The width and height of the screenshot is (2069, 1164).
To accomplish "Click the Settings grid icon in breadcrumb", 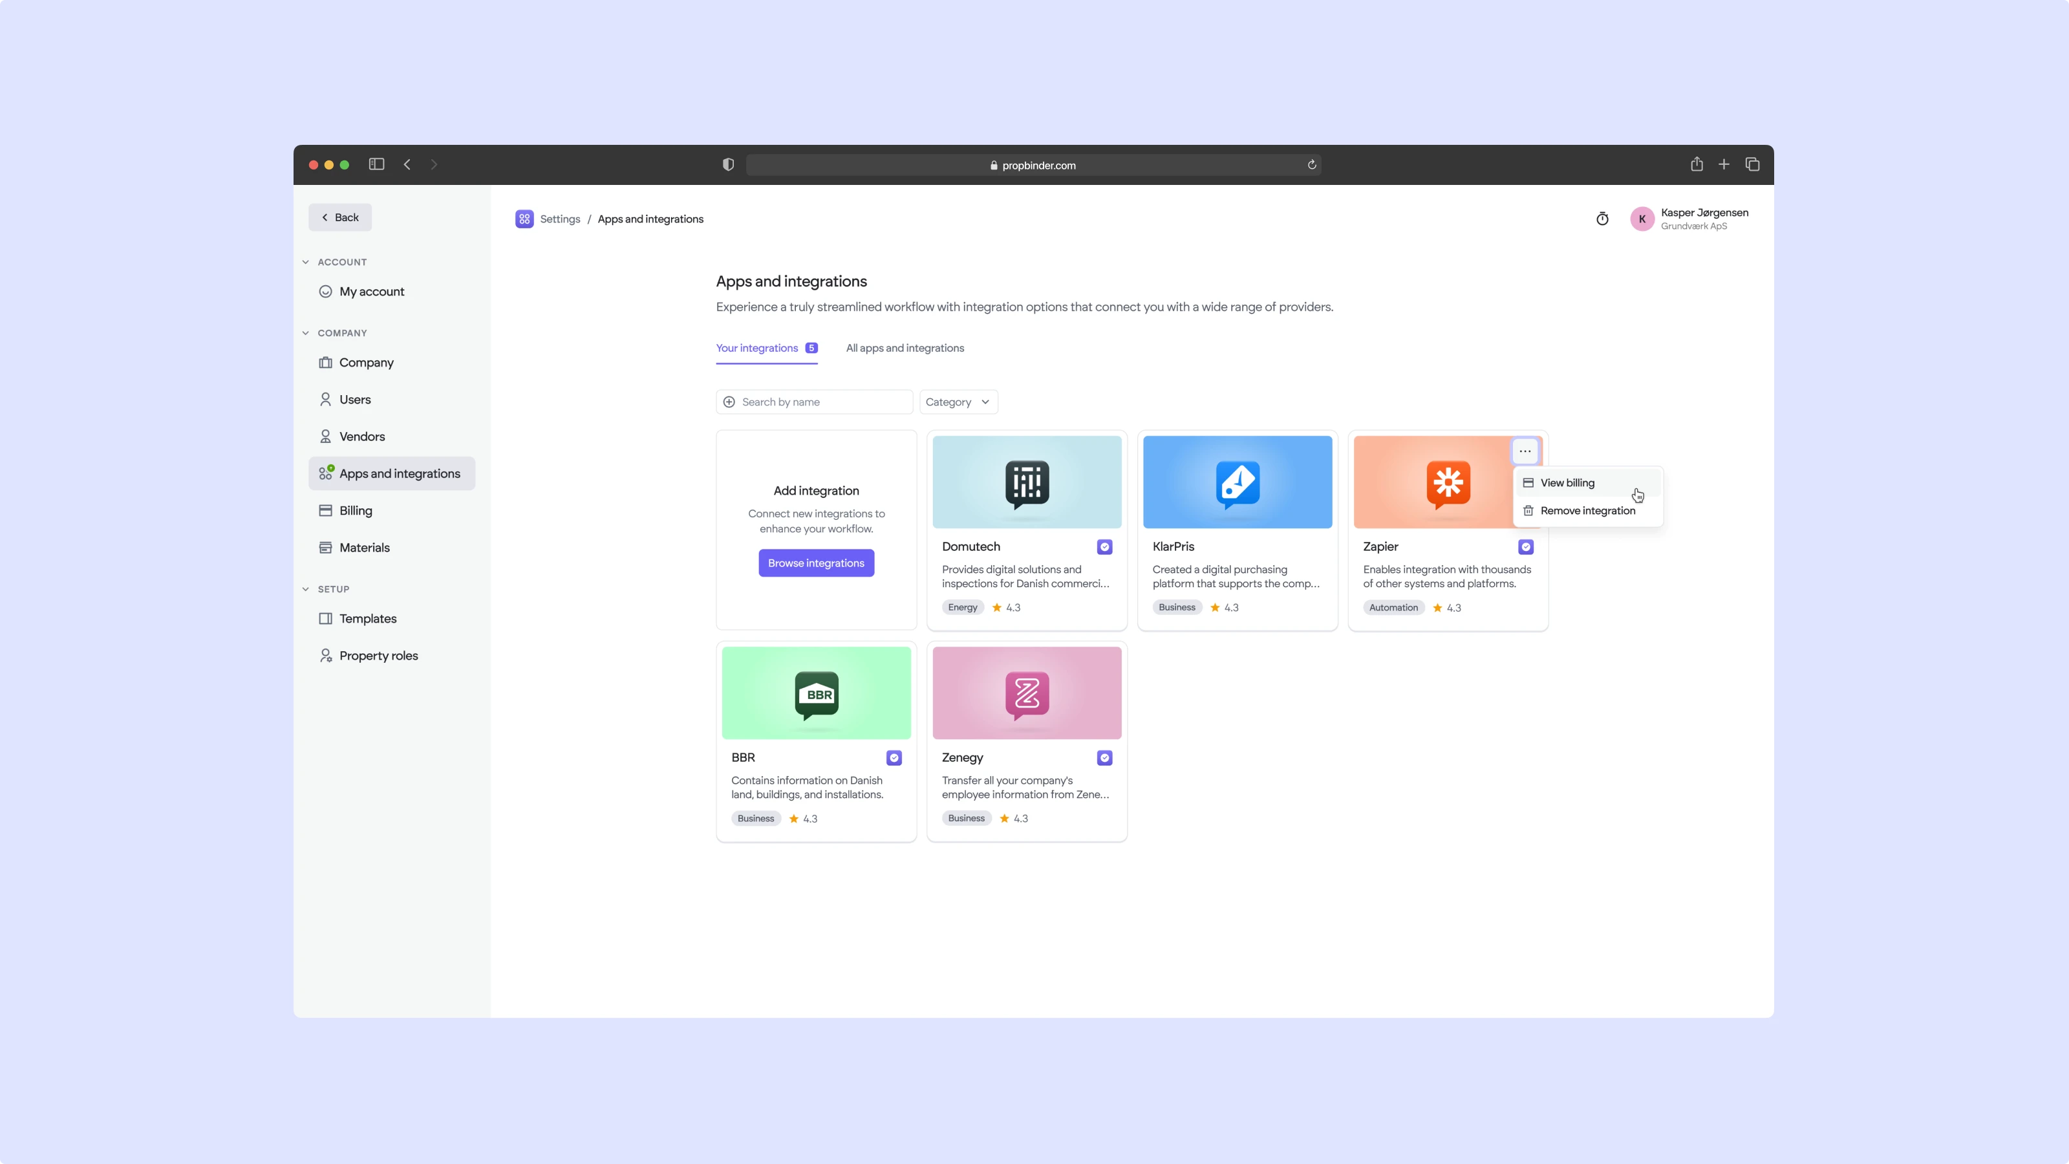I will click(x=524, y=219).
